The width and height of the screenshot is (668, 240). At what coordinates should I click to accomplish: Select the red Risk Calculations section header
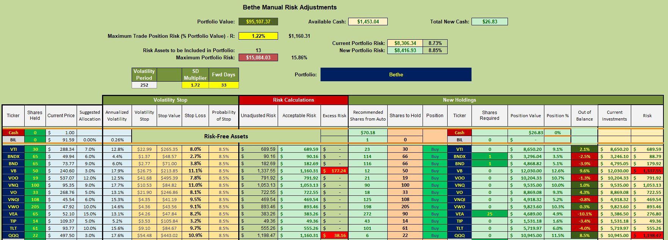[x=294, y=100]
